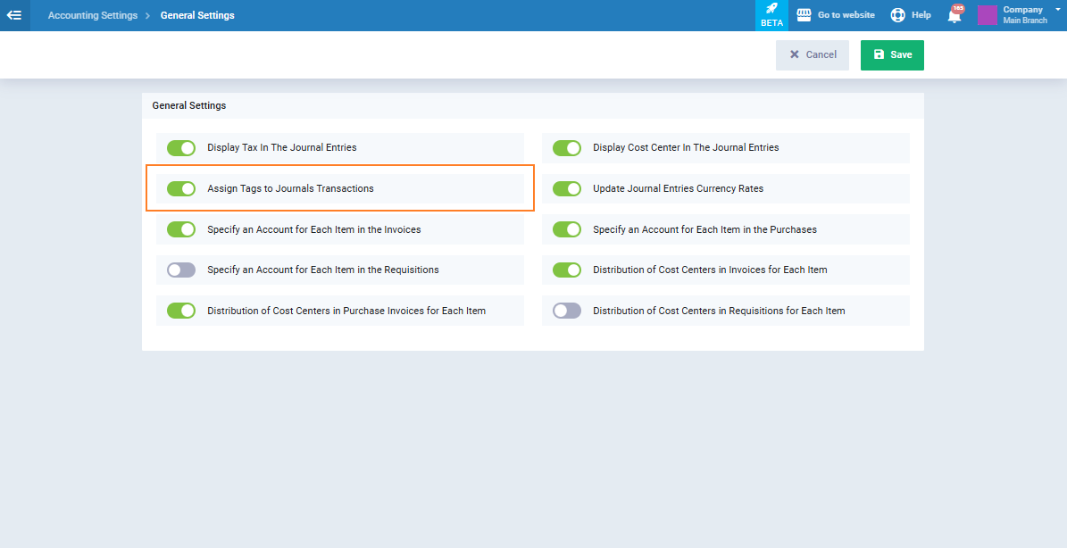Select the General Settings breadcrumb
The height and width of the screenshot is (548, 1067).
[197, 15]
